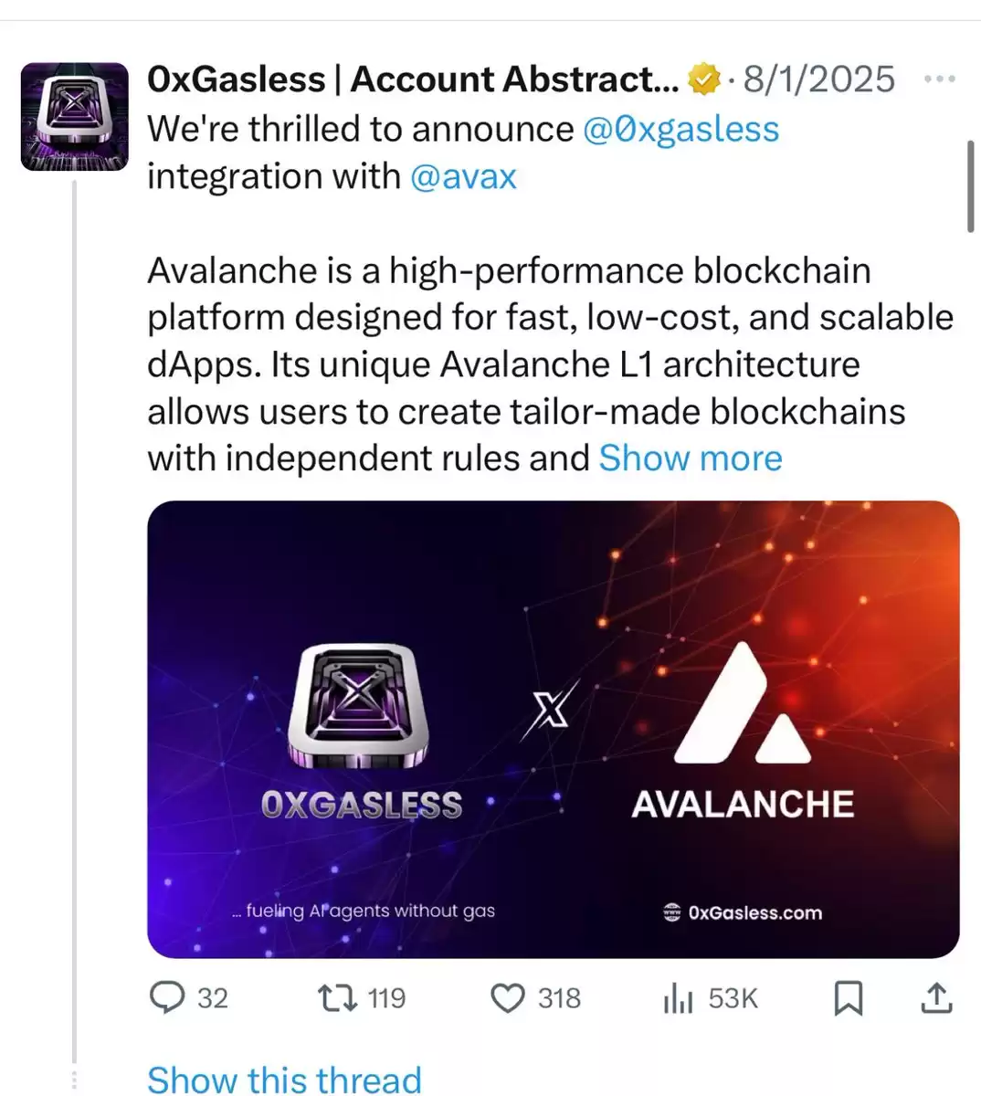Open the @0xgasless mention link
Image resolution: width=981 pixels, height=1096 pixels.
point(680,129)
